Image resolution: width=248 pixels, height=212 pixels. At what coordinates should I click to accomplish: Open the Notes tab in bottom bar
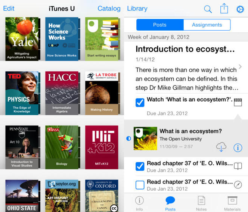coord(201,203)
